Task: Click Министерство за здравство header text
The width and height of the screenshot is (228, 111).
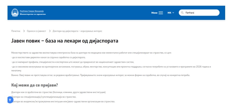Action: (x=33, y=14)
